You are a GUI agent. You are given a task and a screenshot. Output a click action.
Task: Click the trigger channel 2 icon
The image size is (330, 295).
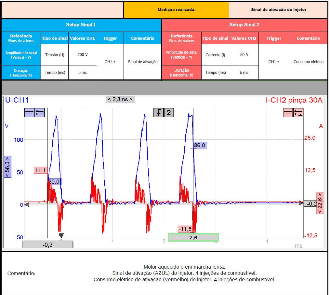coord(168,113)
